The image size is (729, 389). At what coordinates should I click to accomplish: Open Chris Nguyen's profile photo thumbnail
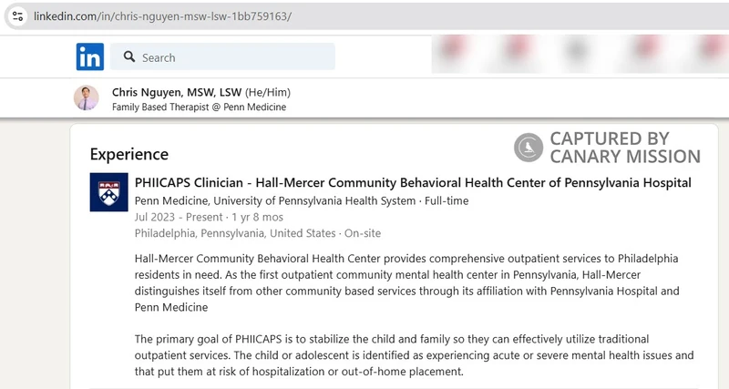tap(86, 98)
